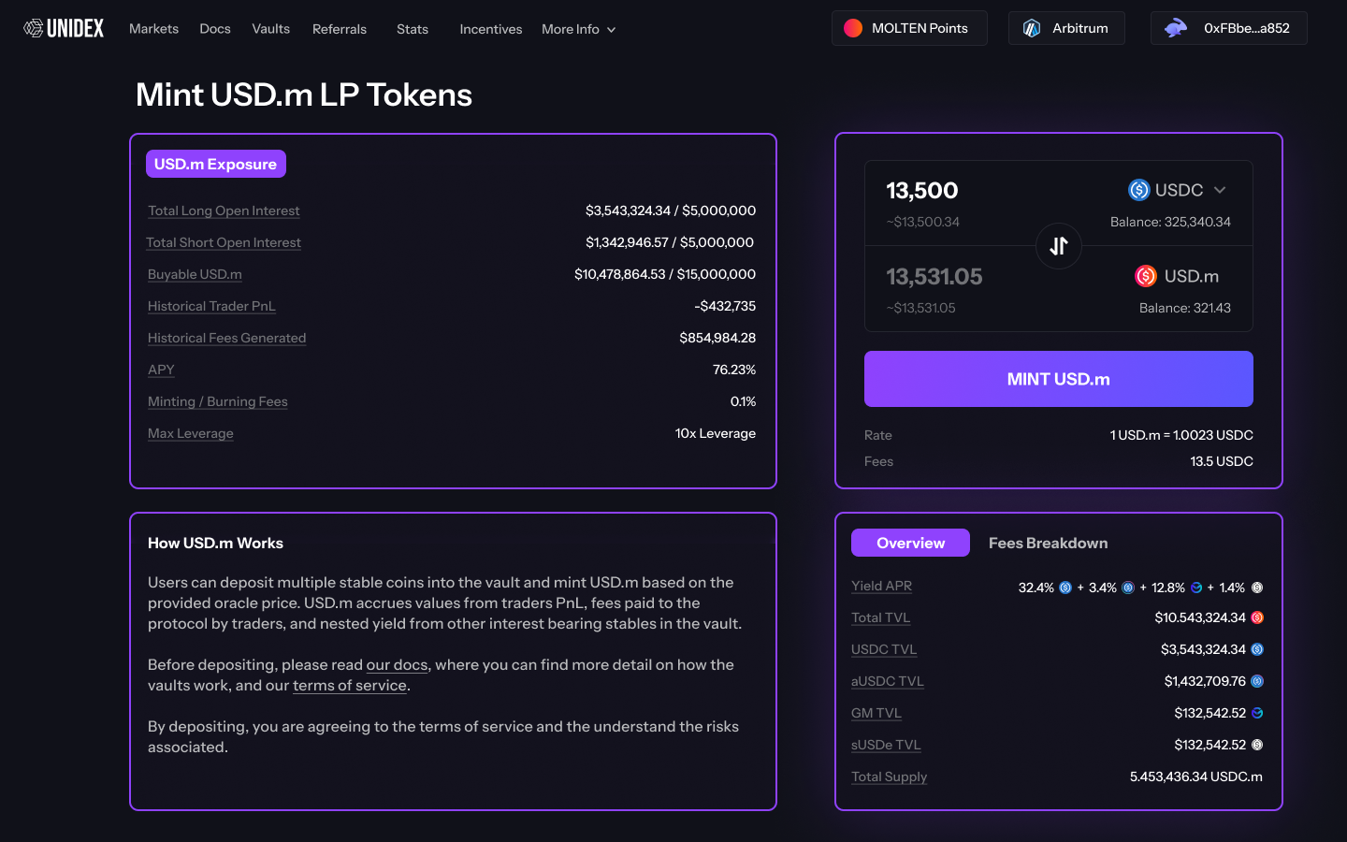Image resolution: width=1347 pixels, height=842 pixels.
Task: Follow the 'terms of service' link
Action: click(350, 685)
